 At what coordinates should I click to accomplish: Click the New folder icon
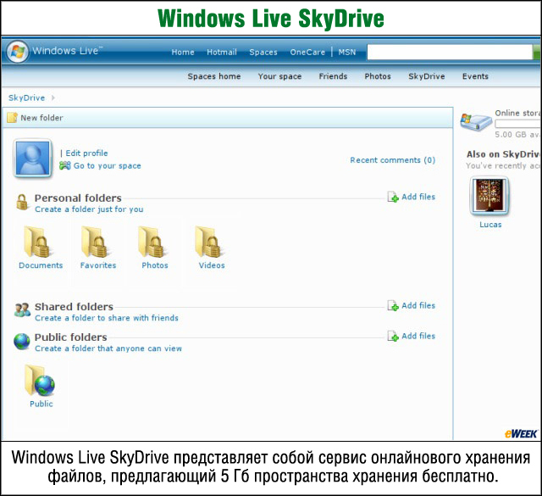point(12,118)
